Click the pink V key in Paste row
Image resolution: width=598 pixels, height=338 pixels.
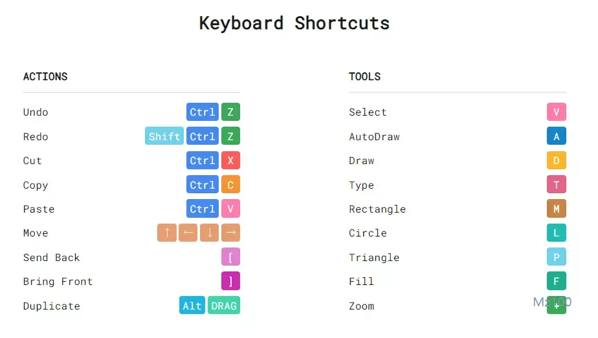coord(230,209)
